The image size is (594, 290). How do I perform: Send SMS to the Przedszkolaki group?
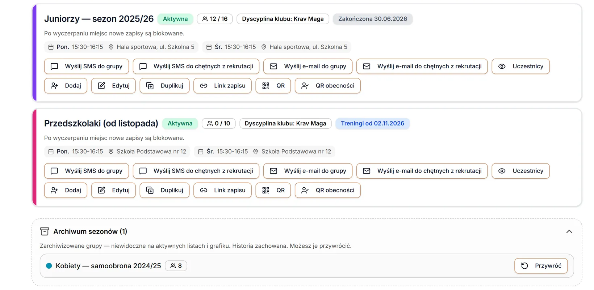87,171
